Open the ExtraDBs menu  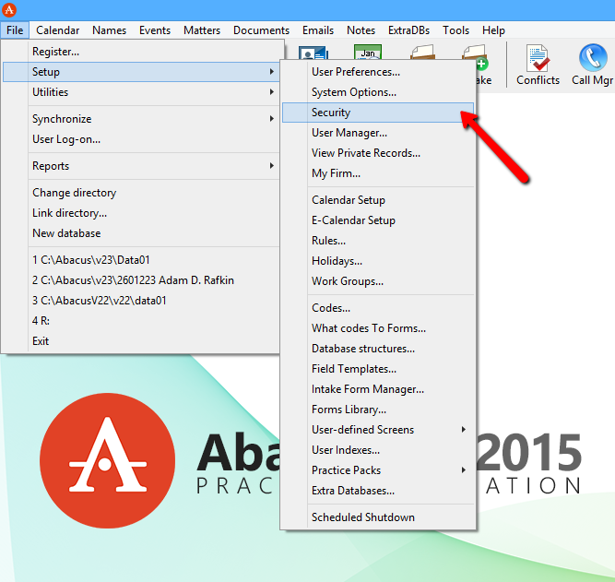pos(408,30)
